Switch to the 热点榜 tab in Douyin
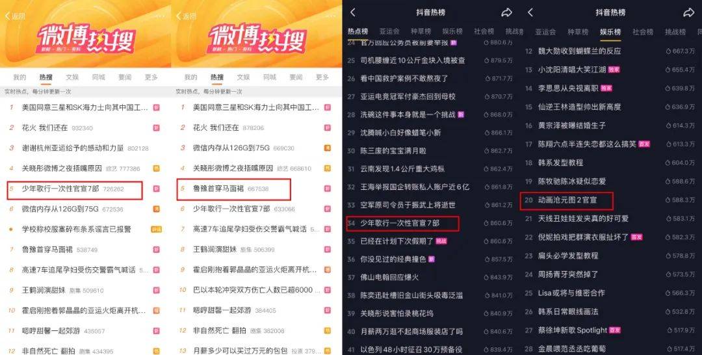Screen dimensions: 702x355 (x=357, y=31)
